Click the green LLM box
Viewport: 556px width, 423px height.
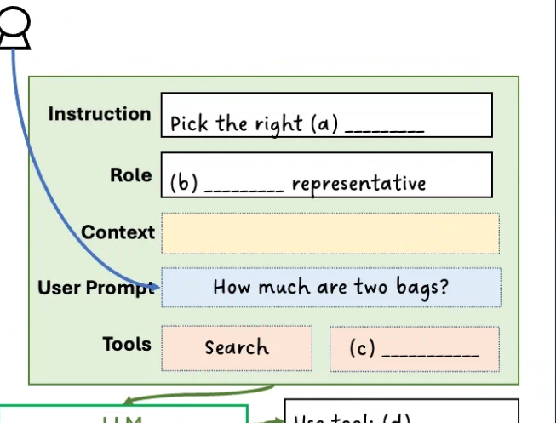pos(123,414)
